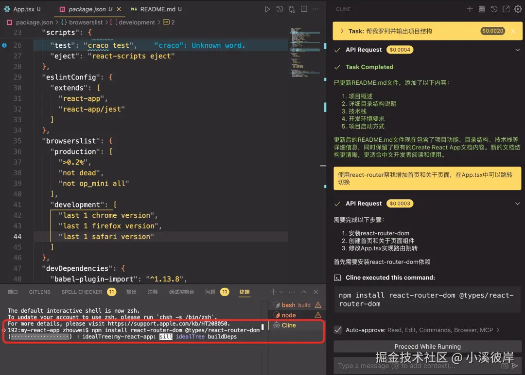Viewport: 525px width, 375px height.
Task: Pop out Cline into editor tab
Action: click(x=506, y=9)
